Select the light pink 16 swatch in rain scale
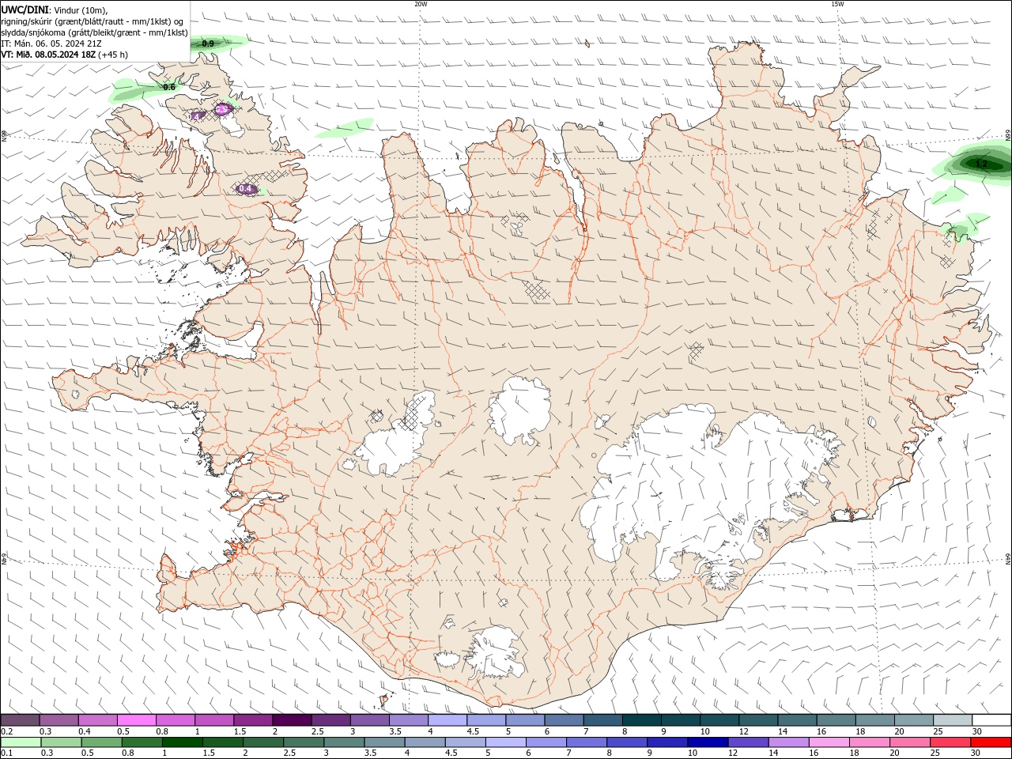The image size is (1012, 759). pyautogui.click(x=829, y=742)
